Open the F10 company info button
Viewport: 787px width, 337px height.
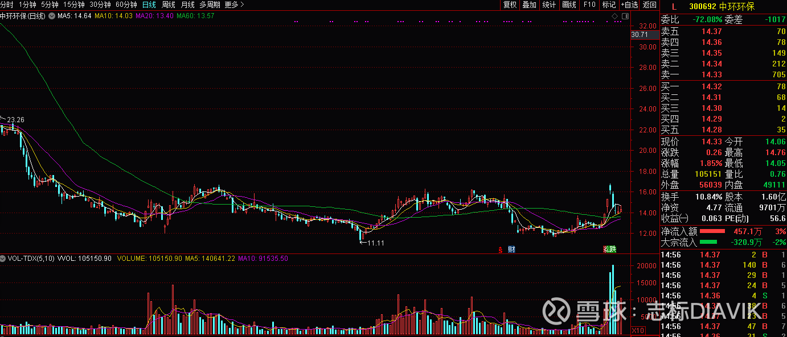(x=589, y=5)
